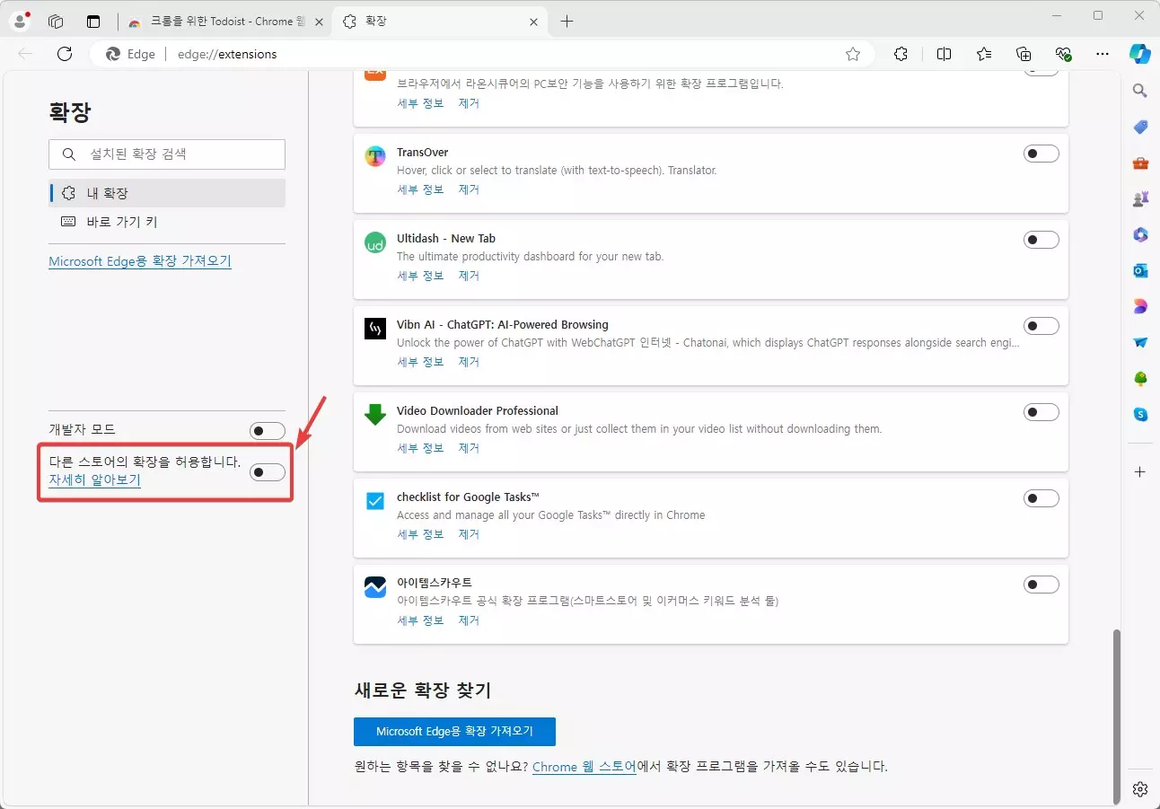This screenshot has width=1160, height=809.
Task: Add this page to favorites star
Action: click(853, 54)
